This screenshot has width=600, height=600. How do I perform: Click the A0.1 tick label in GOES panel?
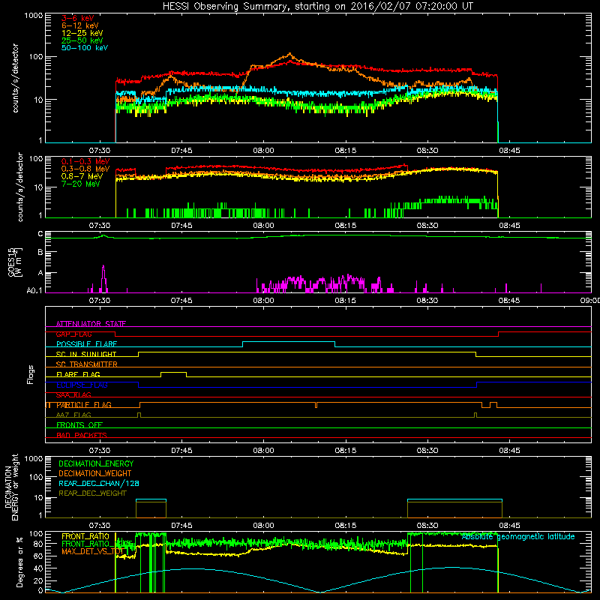[x=34, y=291]
